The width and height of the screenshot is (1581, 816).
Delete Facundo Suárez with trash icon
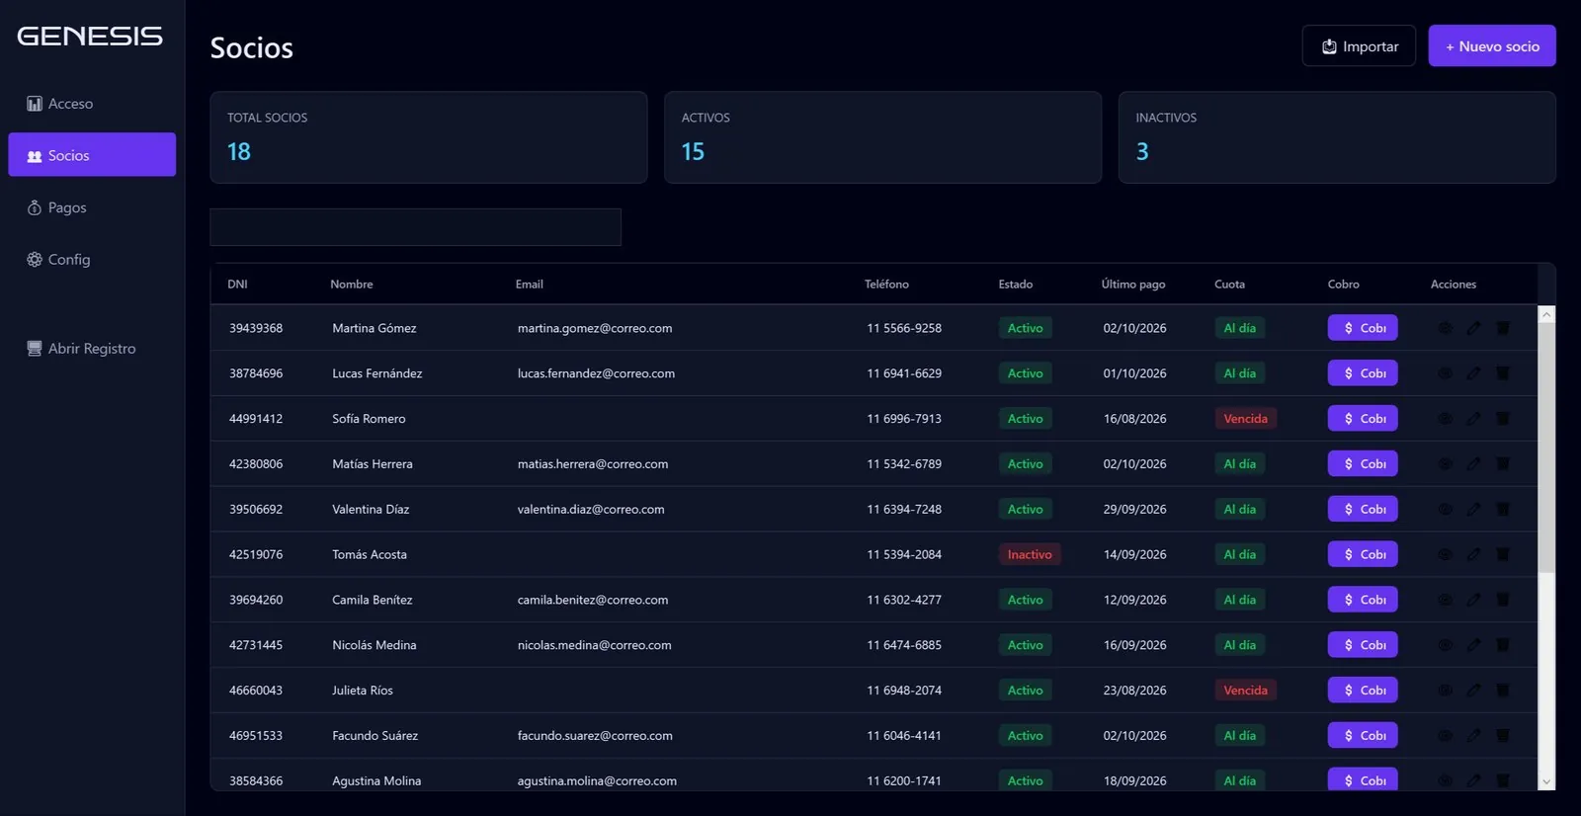click(x=1502, y=736)
